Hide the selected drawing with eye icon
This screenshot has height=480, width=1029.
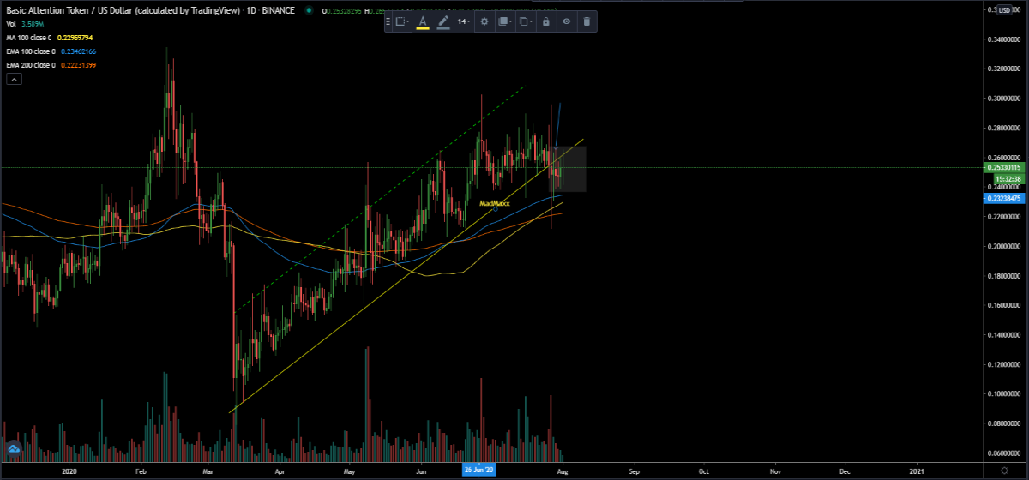point(566,21)
